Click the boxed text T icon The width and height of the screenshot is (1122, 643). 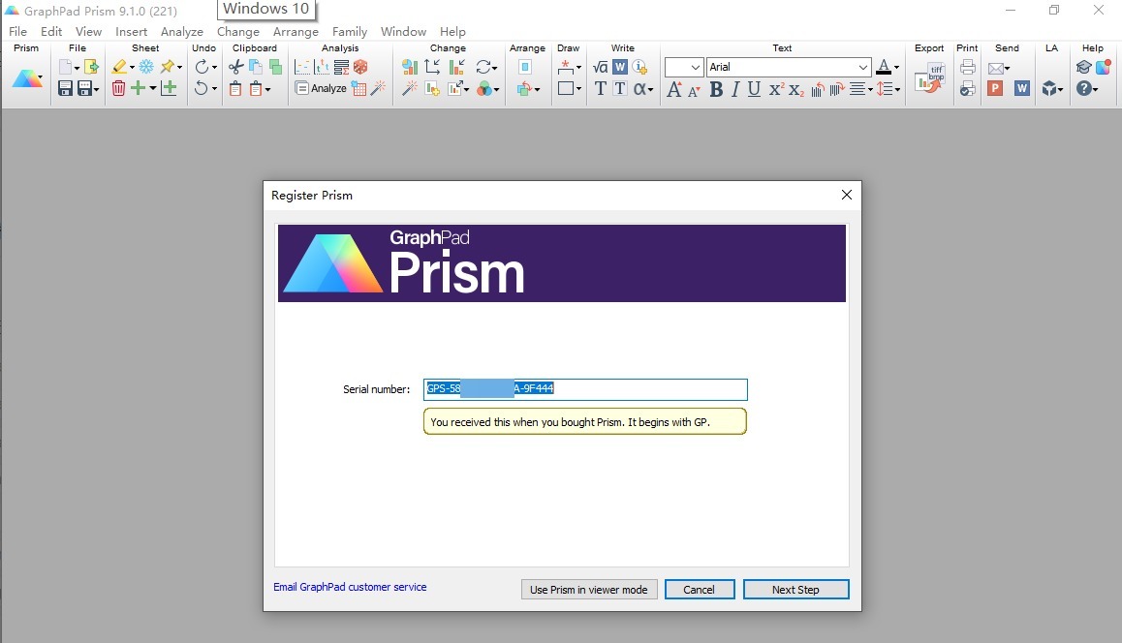pyautogui.click(x=620, y=88)
